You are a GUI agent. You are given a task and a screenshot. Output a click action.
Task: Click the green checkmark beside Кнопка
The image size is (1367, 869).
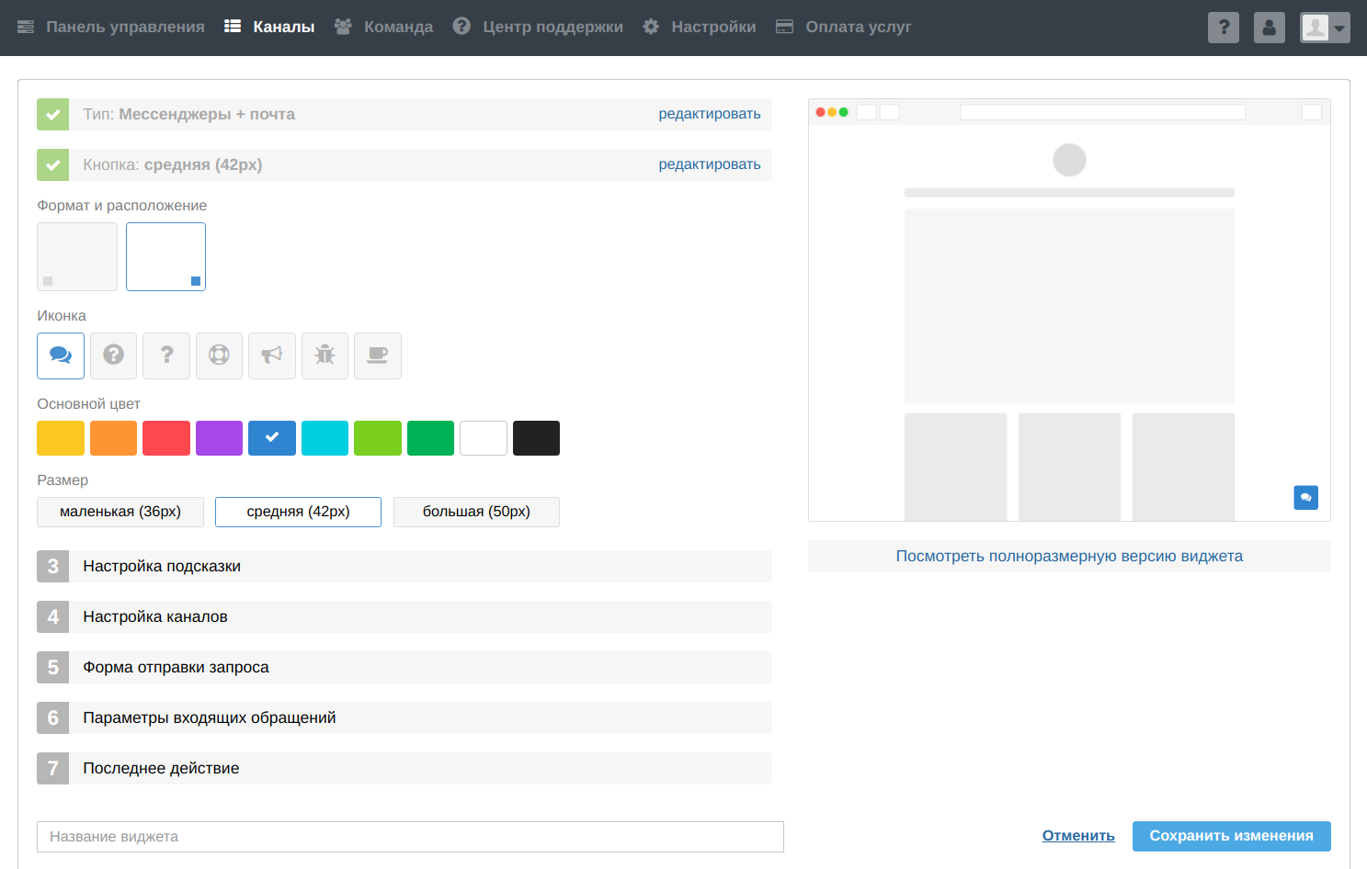[x=52, y=165]
